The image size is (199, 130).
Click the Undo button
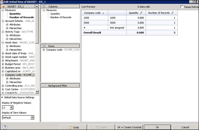click(x=74, y=127)
